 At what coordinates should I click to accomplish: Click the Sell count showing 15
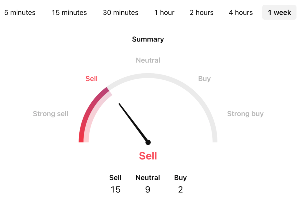115,189
